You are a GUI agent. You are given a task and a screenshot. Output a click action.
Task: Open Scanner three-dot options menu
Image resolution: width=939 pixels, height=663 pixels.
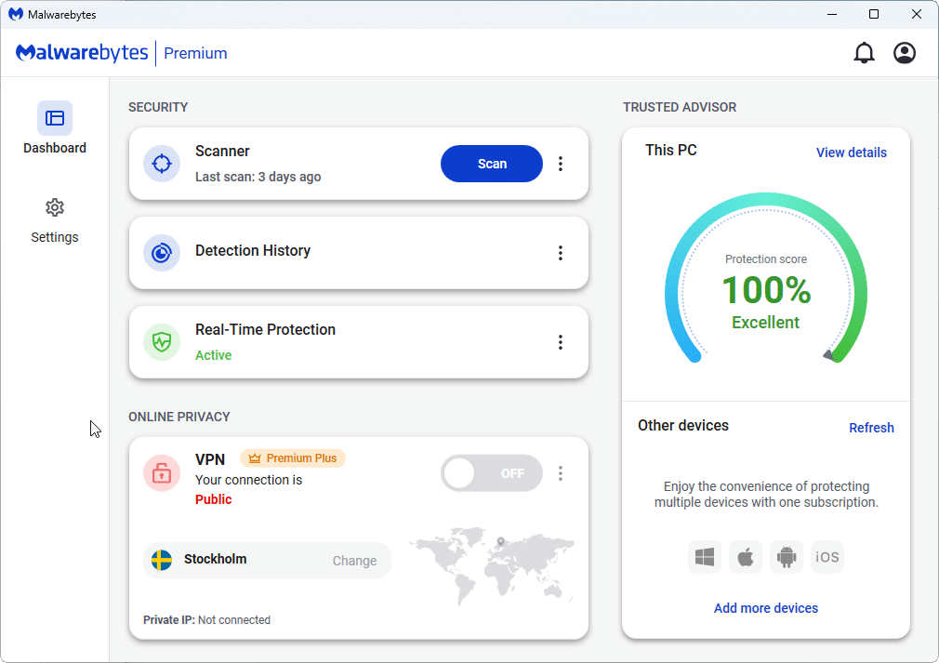(x=561, y=164)
